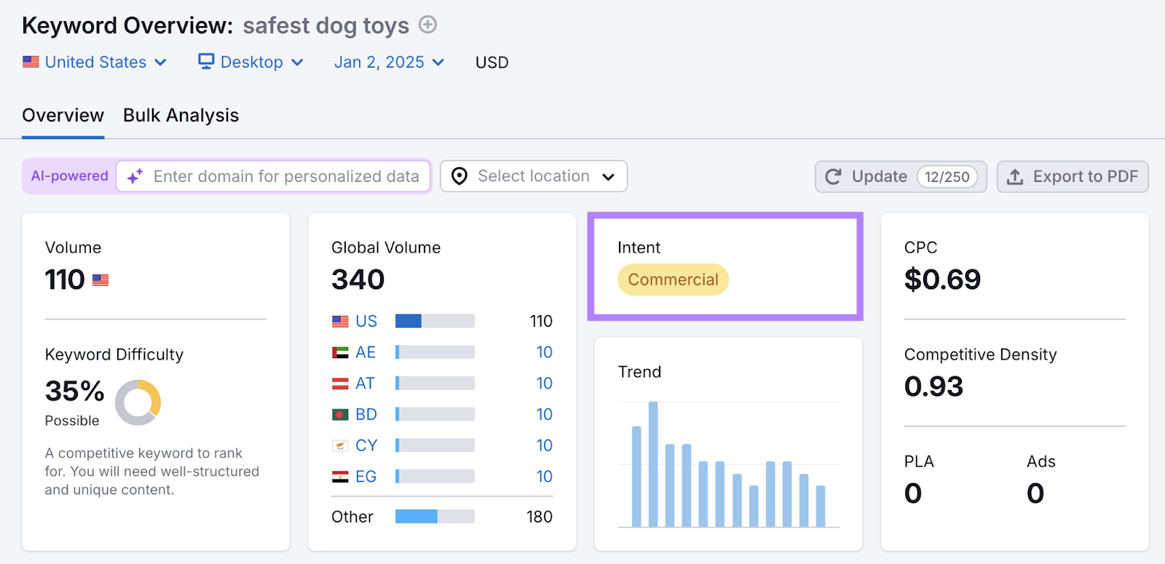The image size is (1165, 564).
Task: Click the Keyword Difficulty donut chart
Action: (x=138, y=402)
